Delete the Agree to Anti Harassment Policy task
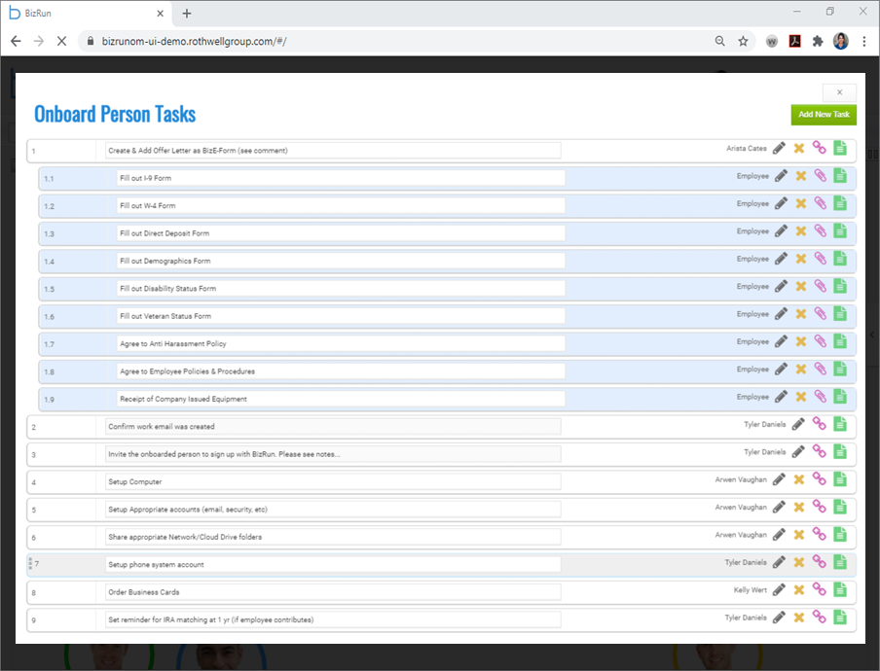Image resolution: width=880 pixels, height=671 pixels. 801,342
